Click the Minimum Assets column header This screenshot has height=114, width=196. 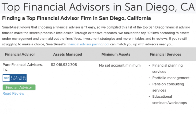pos(116,54)
